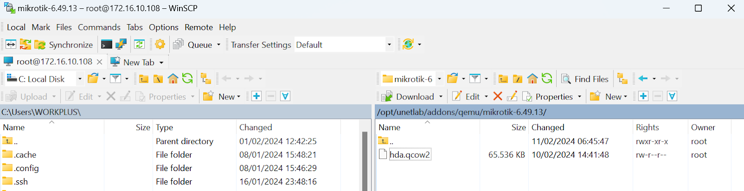The width and height of the screenshot is (744, 191).
Task: Open the Tabs menu
Action: pyautogui.click(x=135, y=27)
